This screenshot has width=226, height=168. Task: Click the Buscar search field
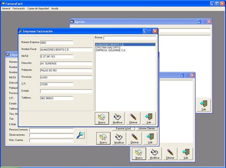tap(130, 38)
